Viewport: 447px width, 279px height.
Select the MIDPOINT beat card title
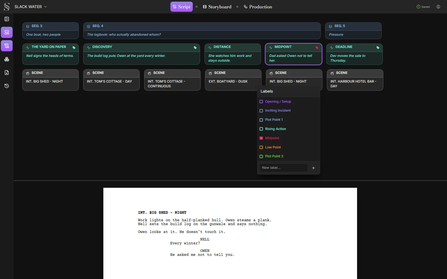[x=283, y=47]
